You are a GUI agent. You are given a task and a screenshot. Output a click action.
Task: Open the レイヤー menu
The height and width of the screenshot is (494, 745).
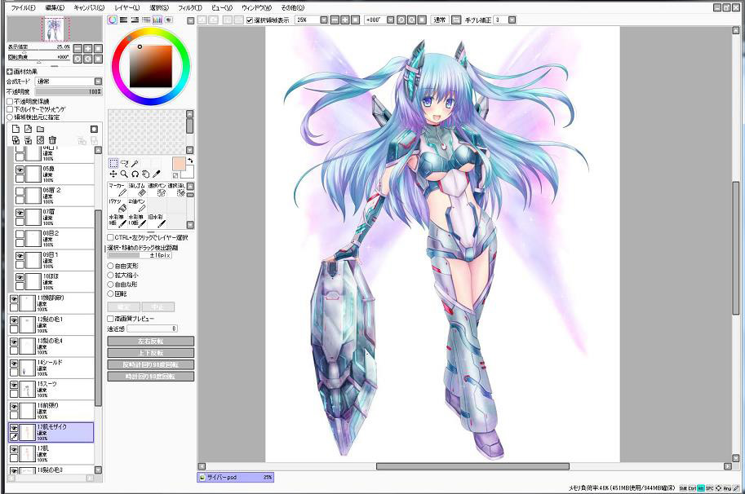(x=126, y=7)
